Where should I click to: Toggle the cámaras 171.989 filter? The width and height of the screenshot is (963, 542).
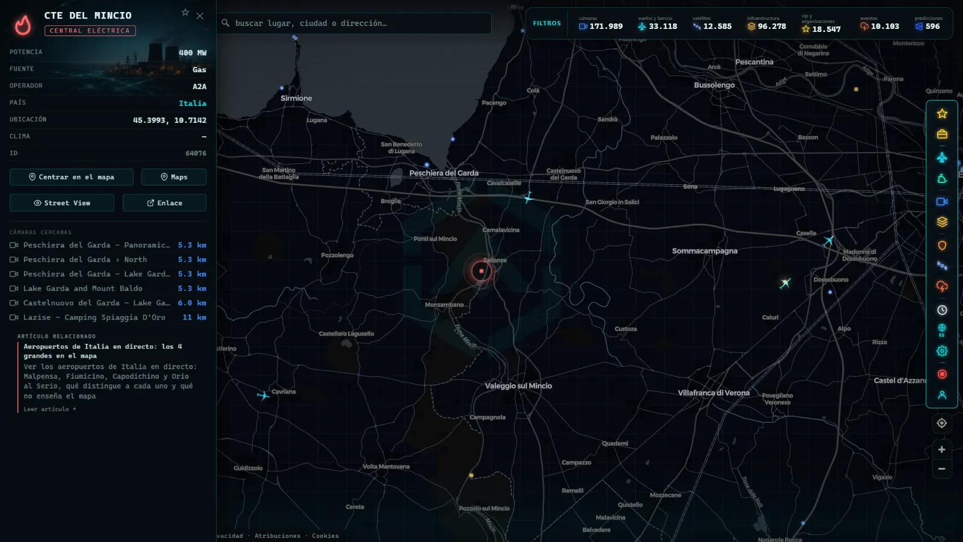click(x=601, y=23)
